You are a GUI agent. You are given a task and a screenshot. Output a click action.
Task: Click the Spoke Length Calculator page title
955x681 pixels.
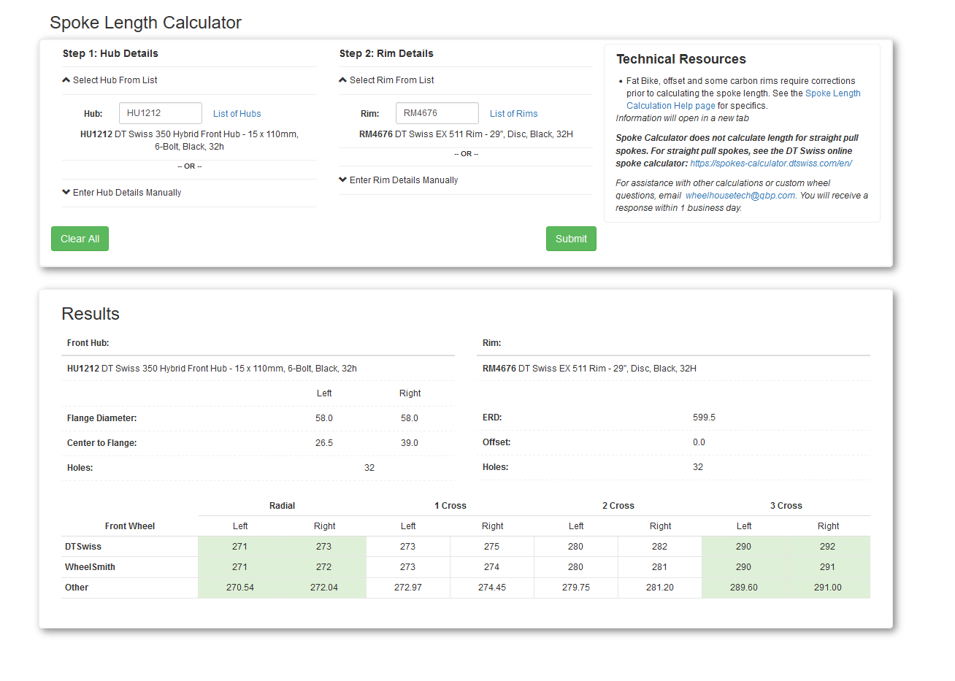145,23
